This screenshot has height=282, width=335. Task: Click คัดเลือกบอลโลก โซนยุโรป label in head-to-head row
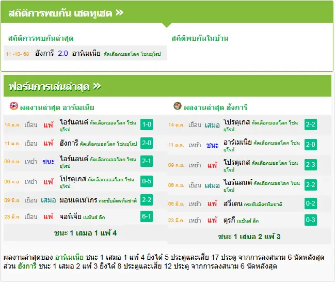[x=132, y=54]
